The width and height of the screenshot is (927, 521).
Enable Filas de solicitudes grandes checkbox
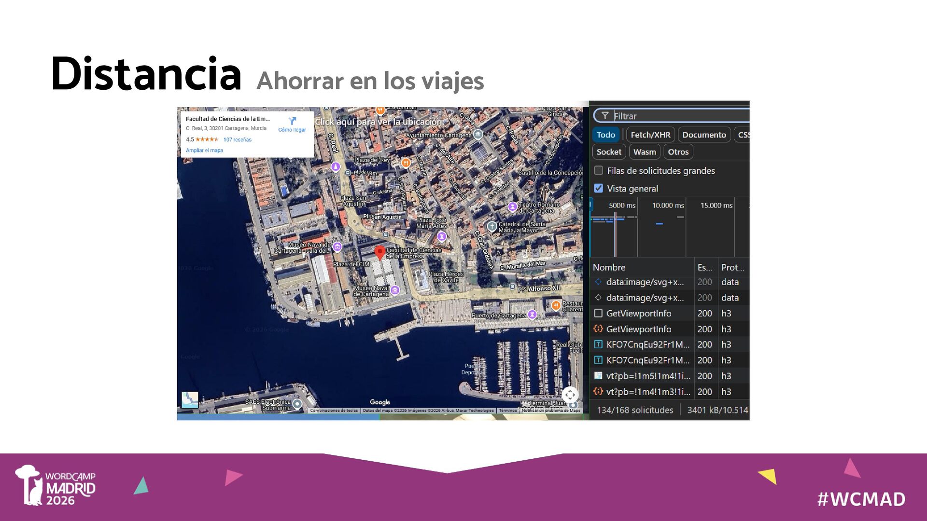599,170
